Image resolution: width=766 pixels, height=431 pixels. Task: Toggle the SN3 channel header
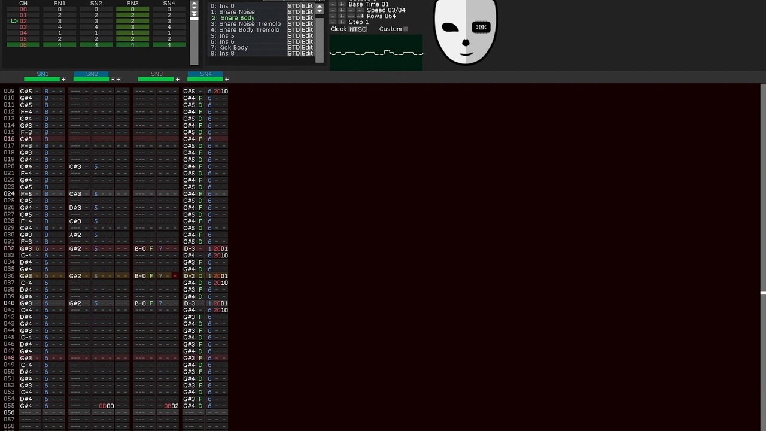[x=157, y=74]
